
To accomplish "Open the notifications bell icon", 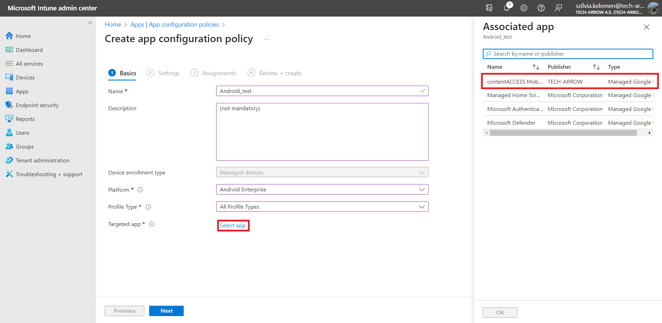I will click(507, 8).
